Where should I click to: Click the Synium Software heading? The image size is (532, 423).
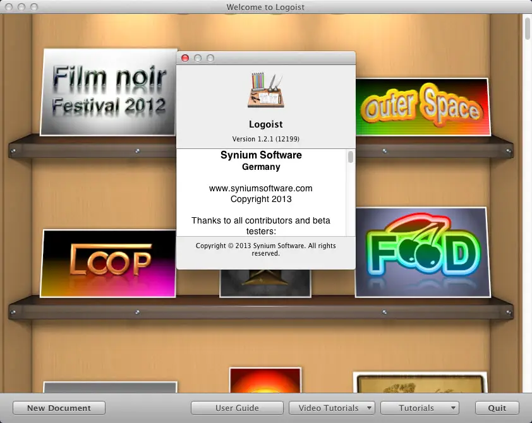coord(261,155)
